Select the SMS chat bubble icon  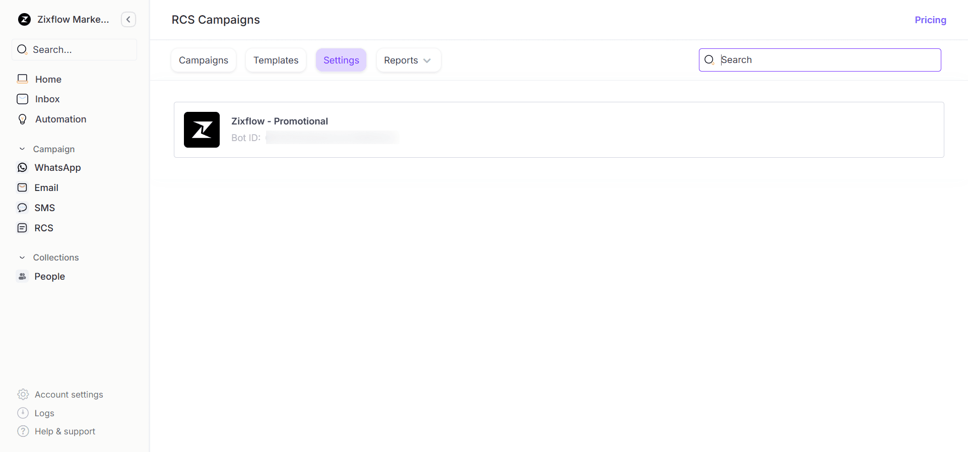click(x=22, y=208)
